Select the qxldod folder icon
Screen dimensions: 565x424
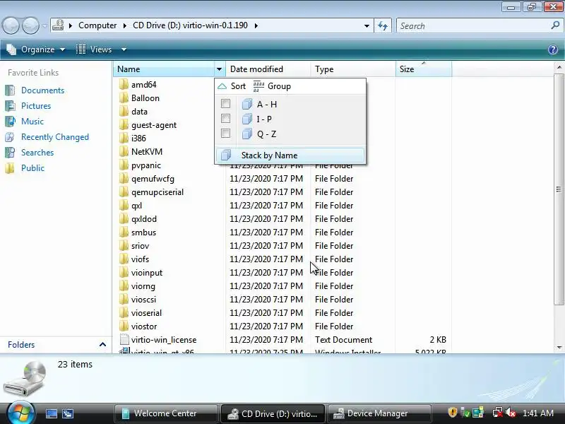point(124,219)
